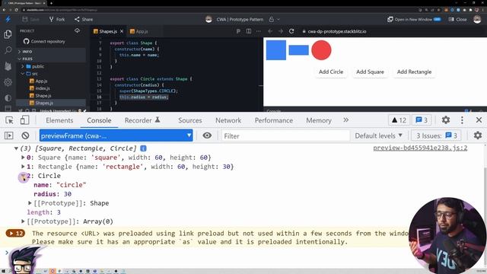Open Shape.js in file tree
487x274 pixels.
coord(40,96)
